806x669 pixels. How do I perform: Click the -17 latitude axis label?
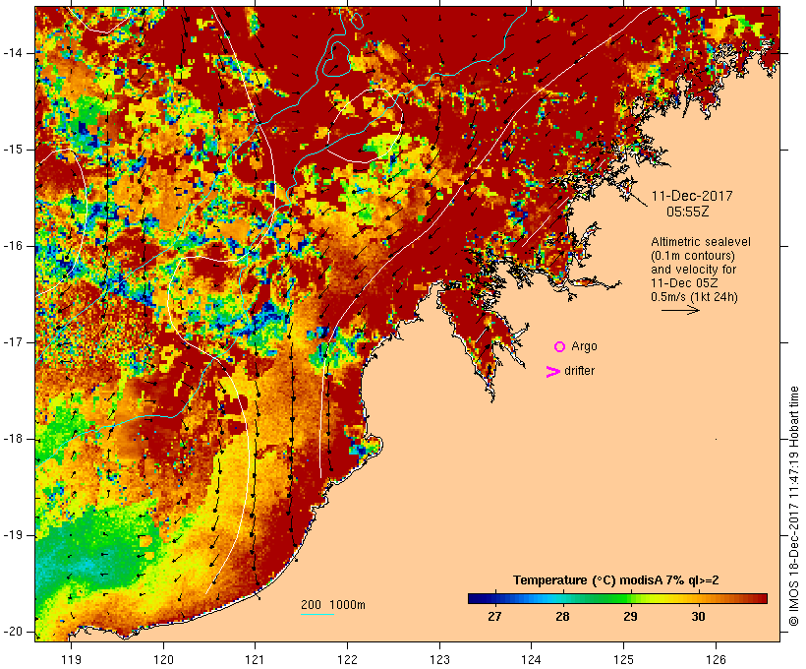pyautogui.click(x=13, y=342)
